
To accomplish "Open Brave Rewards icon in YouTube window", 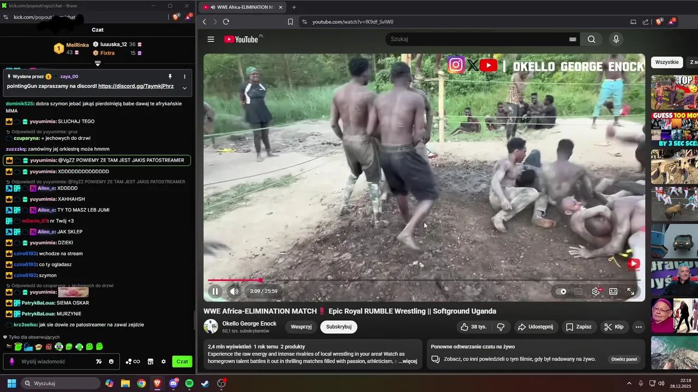I will (672, 22).
